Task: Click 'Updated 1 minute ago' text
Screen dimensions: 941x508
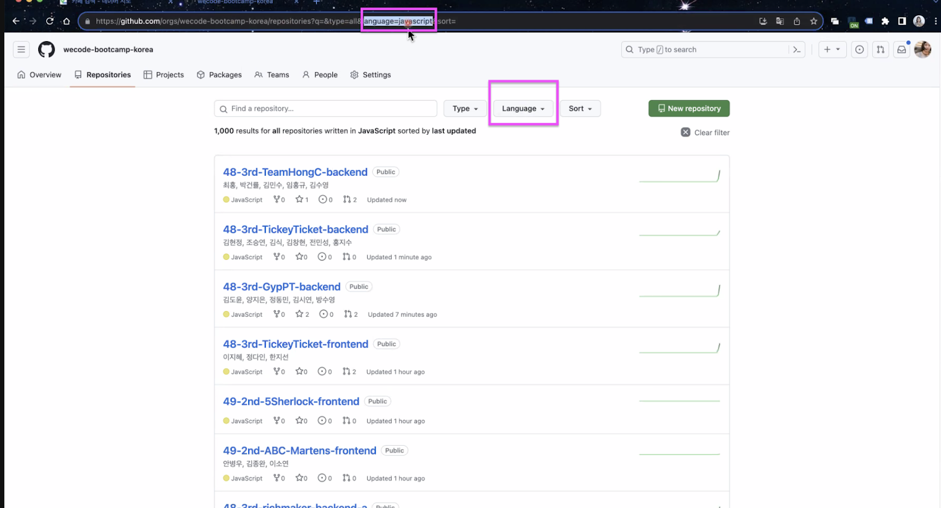Action: (399, 257)
